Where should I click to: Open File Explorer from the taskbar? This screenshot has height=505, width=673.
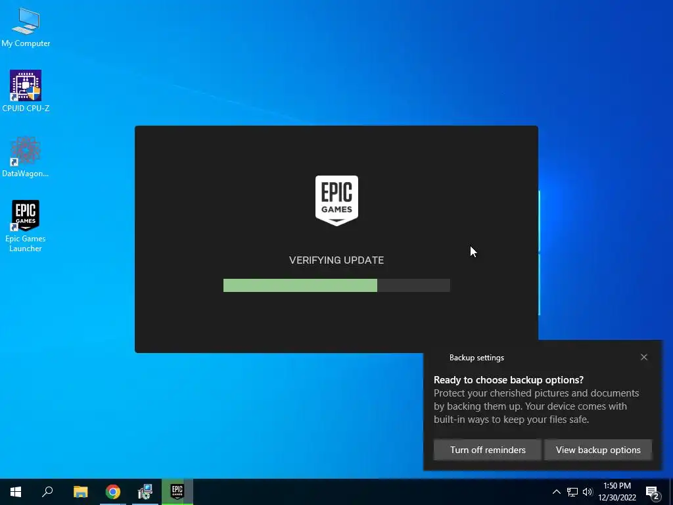point(80,492)
